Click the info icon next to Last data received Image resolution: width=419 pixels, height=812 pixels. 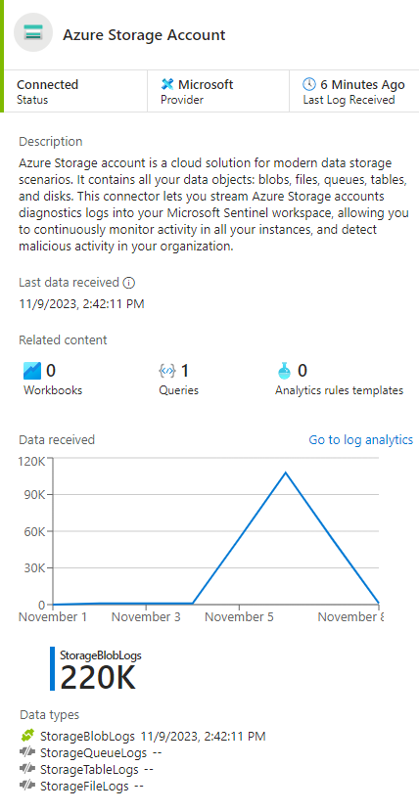[129, 283]
